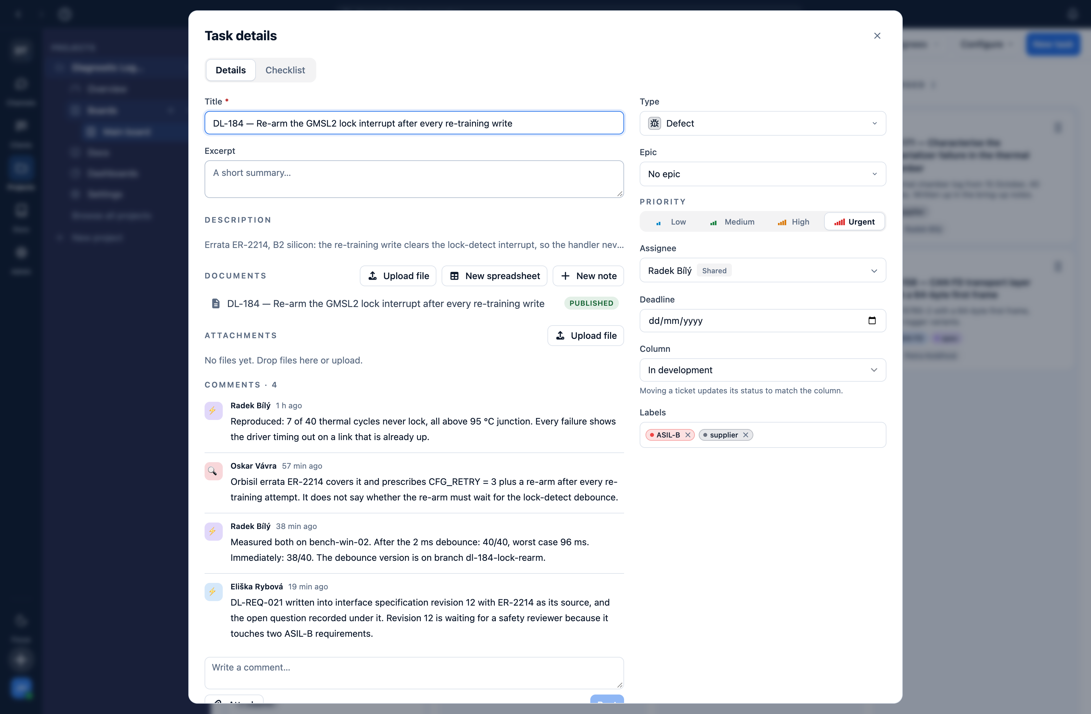Open the Type dropdown showing Defect
The image size is (1091, 714).
click(x=762, y=123)
